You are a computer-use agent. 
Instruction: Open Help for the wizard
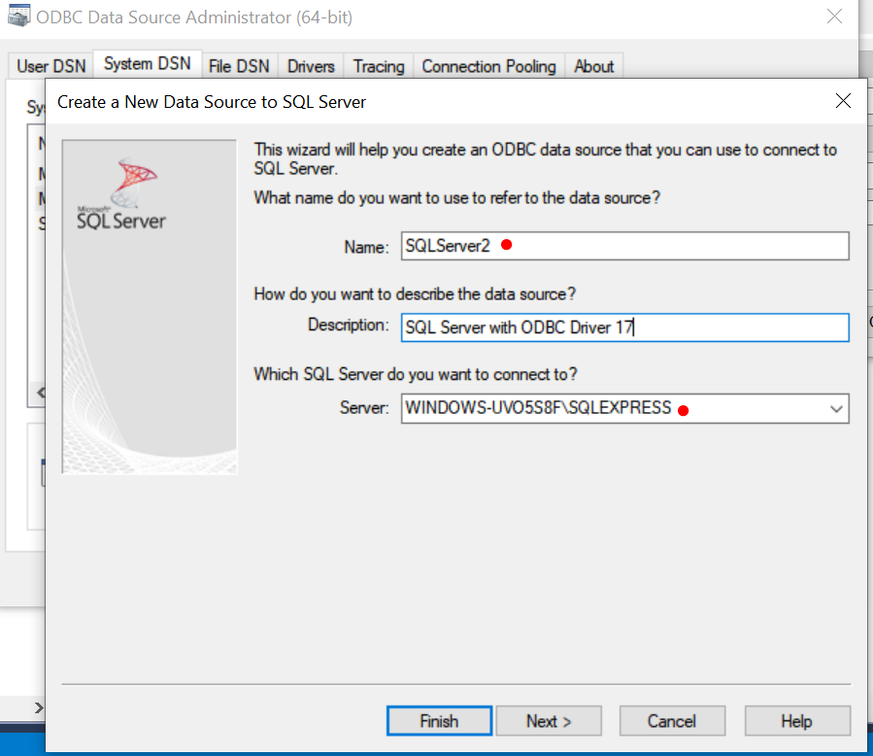point(796,721)
